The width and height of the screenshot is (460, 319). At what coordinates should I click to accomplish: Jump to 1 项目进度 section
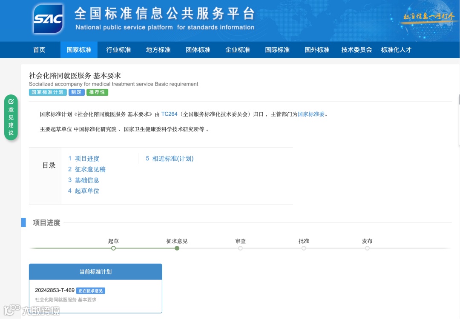(x=83, y=159)
